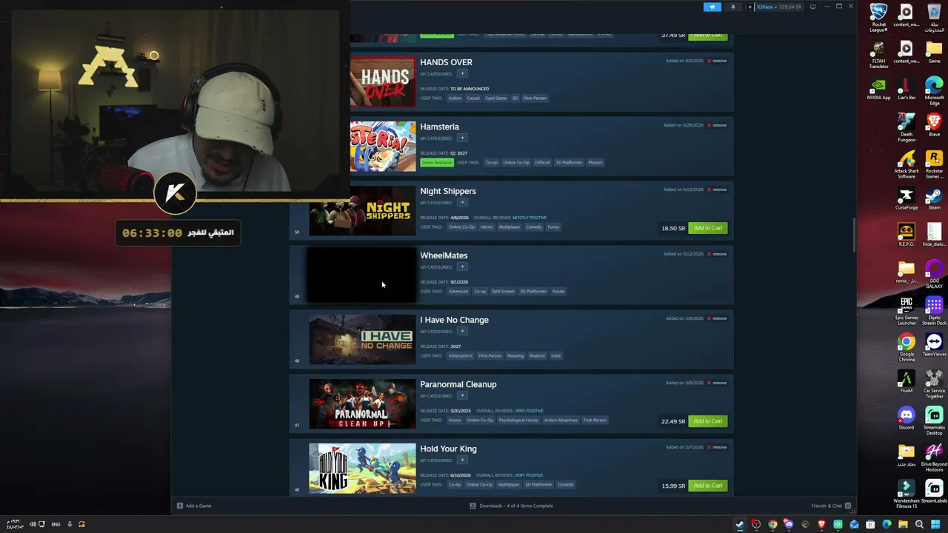Open File Explorer from taskbar
Screen dimensions: 948x533
pos(903,525)
